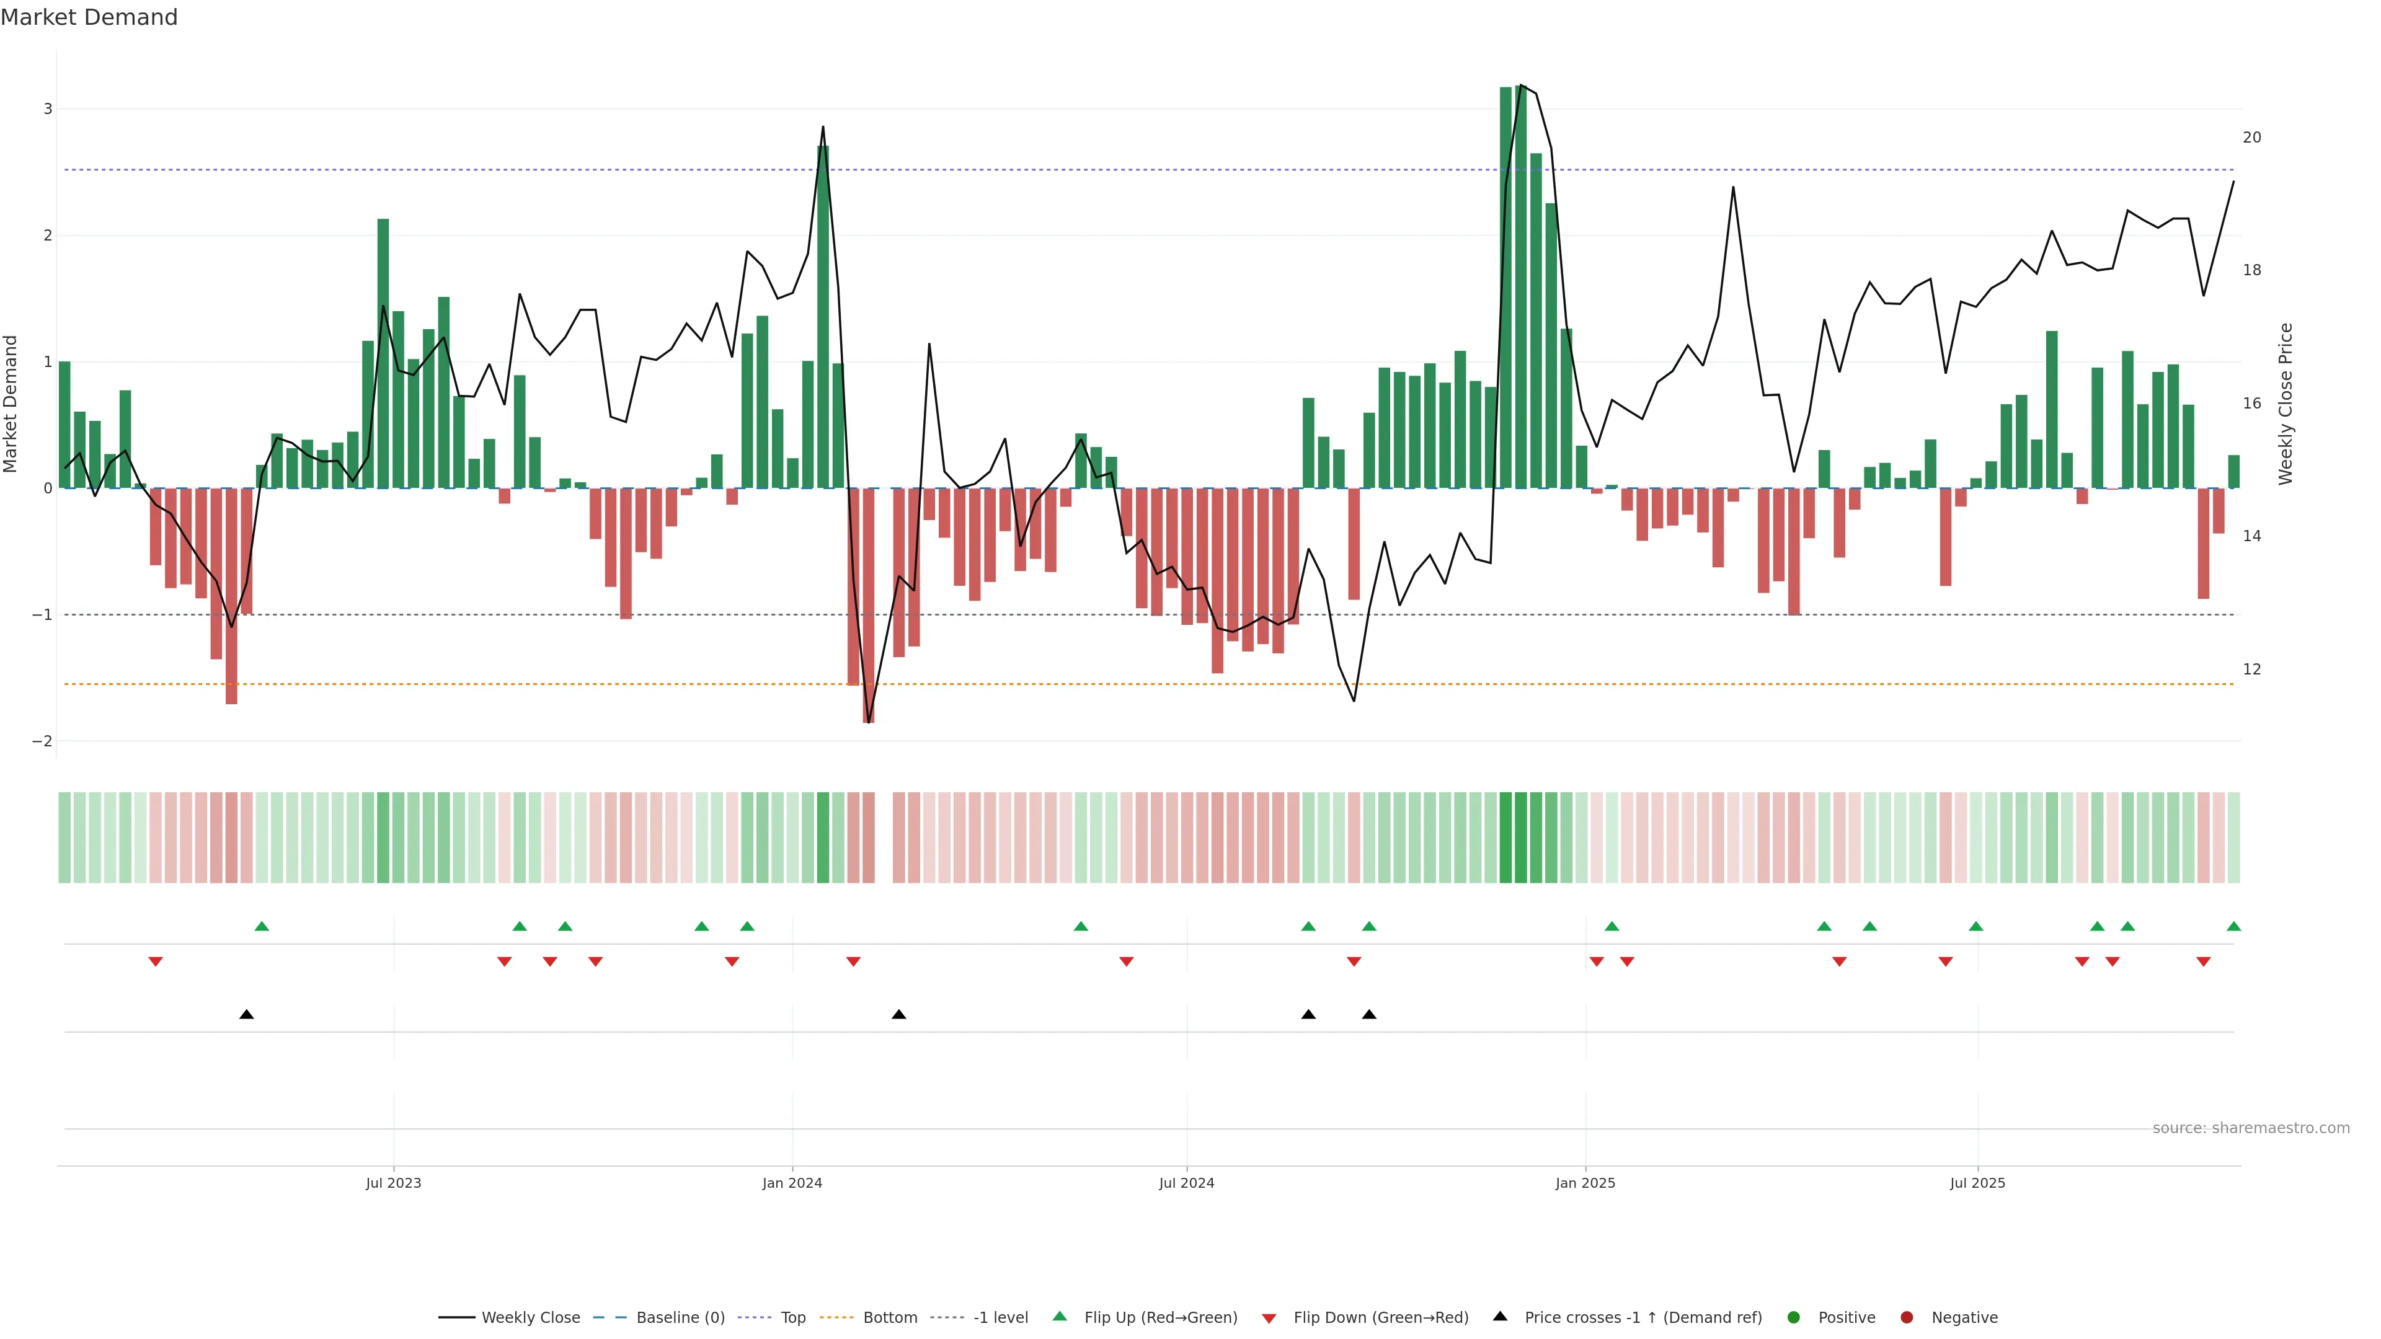The height and width of the screenshot is (1339, 2381).
Task: Click the red Negative legend dot
Action: [1907, 1318]
